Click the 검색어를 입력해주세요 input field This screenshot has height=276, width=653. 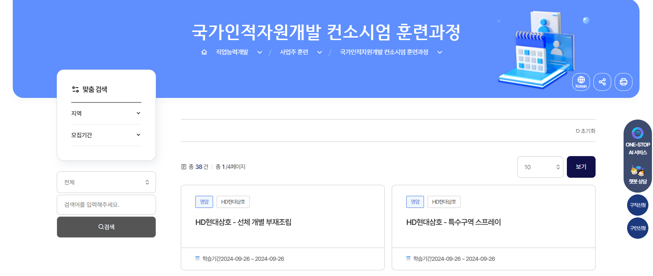tap(106, 205)
